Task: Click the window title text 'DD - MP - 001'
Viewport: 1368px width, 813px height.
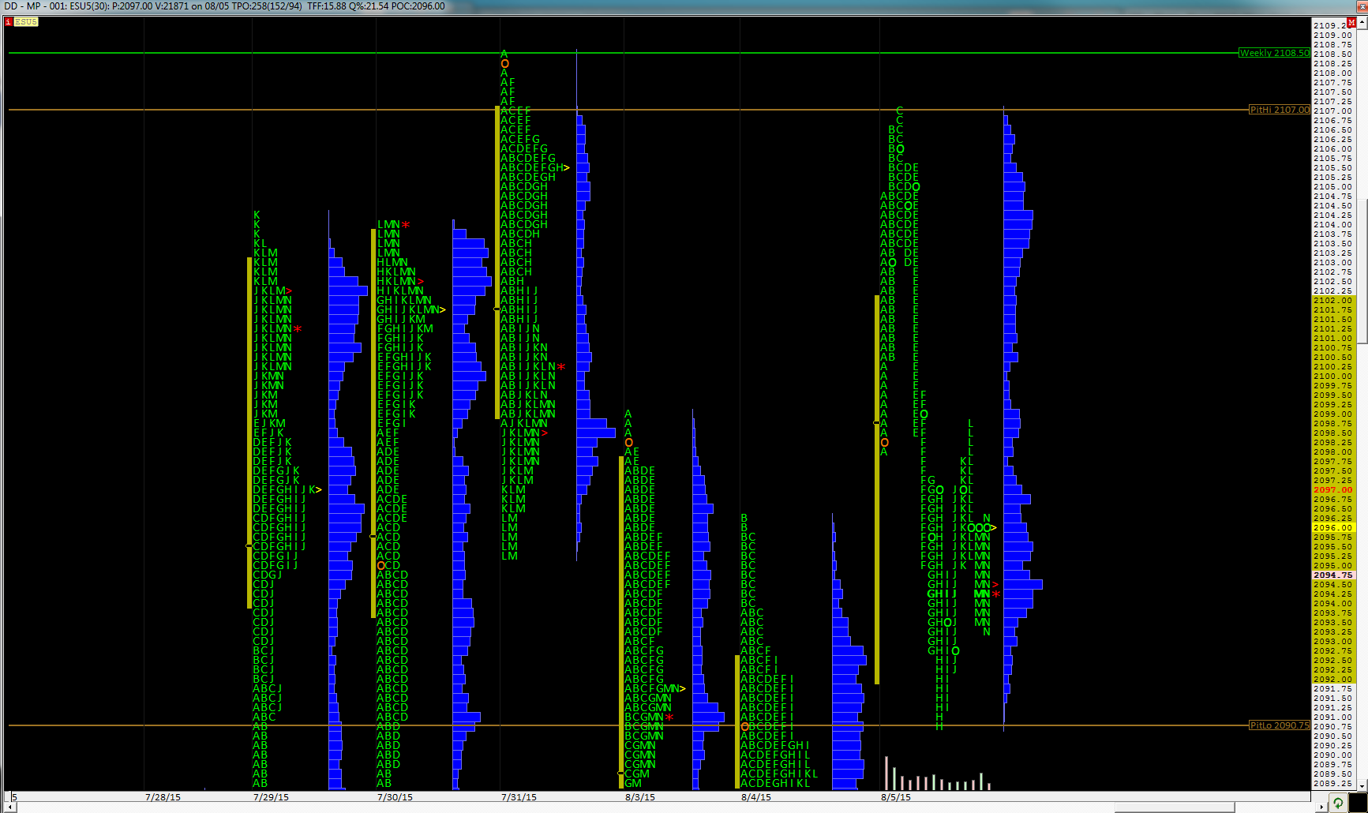Action: pos(35,6)
